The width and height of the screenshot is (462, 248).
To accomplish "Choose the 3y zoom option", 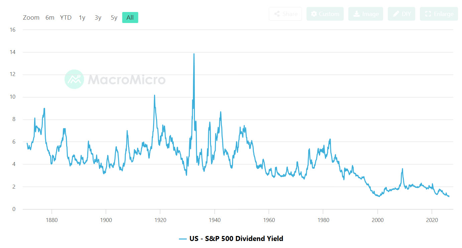I will click(x=98, y=18).
